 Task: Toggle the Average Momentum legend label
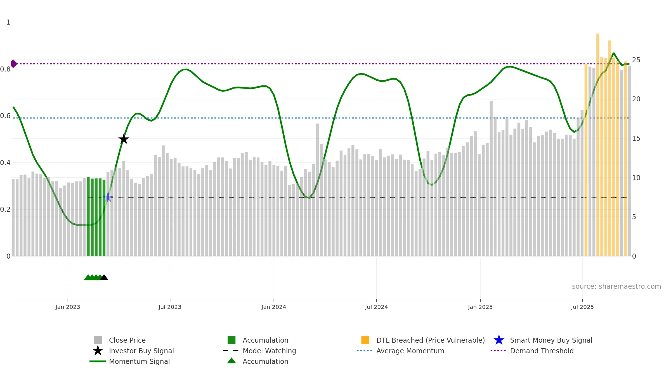point(410,351)
